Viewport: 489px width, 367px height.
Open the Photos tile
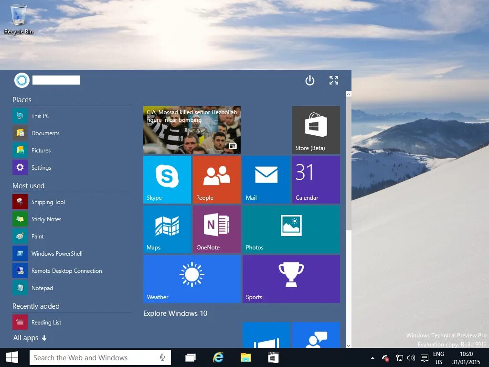291,229
